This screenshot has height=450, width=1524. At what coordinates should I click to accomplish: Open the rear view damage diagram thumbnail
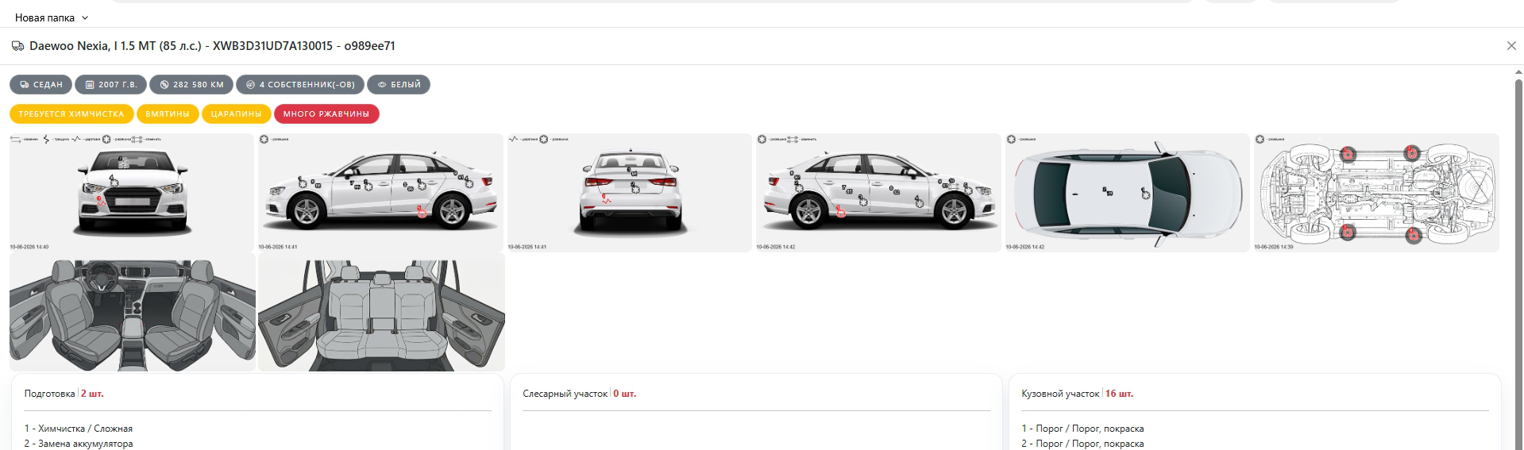pos(630,192)
